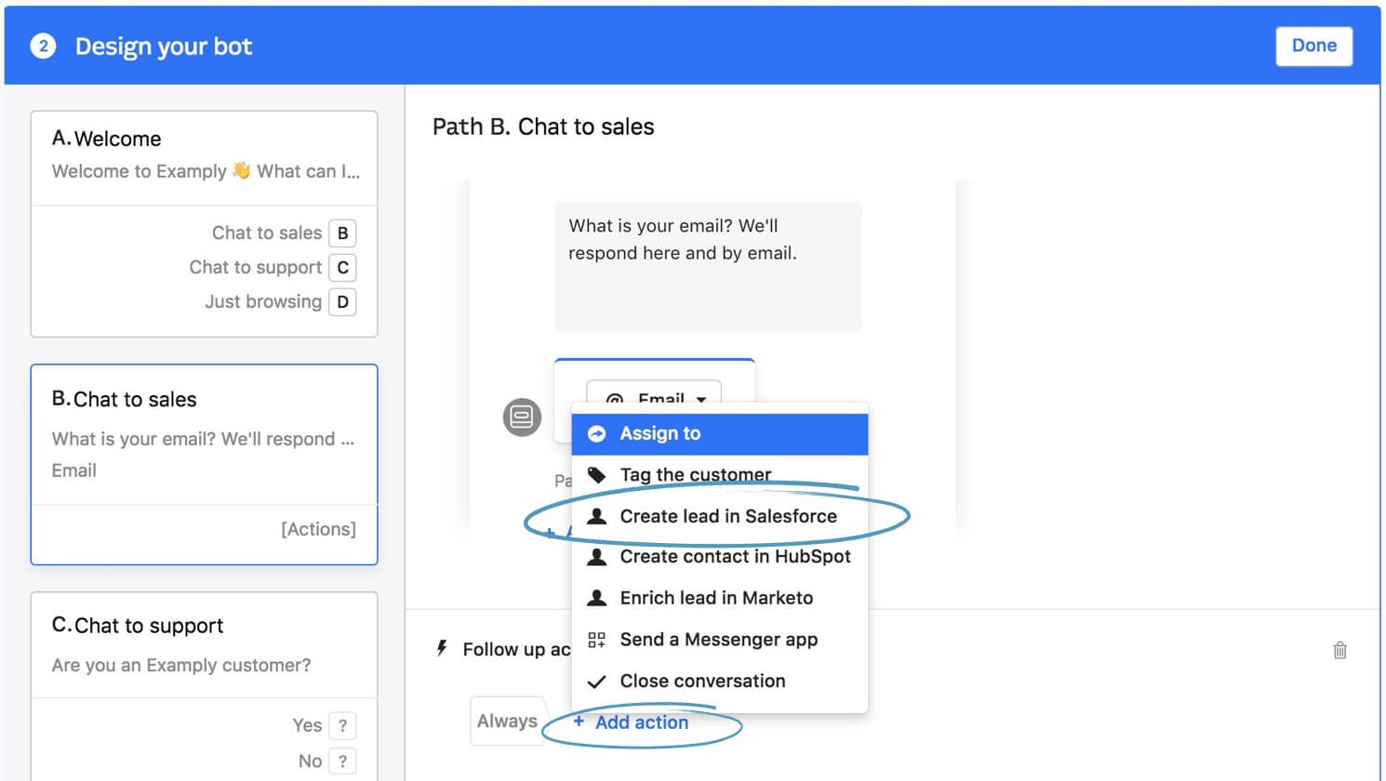This screenshot has width=1386, height=781.
Task: Click the trash icon for follow up action
Action: tap(1339, 650)
